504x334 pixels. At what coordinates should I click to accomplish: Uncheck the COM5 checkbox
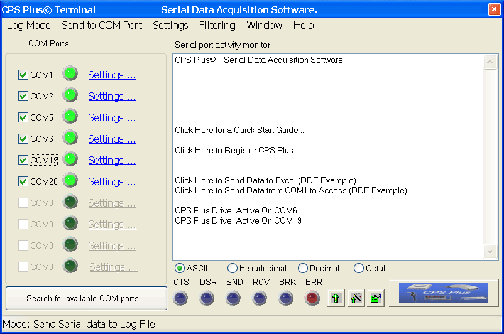(23, 117)
